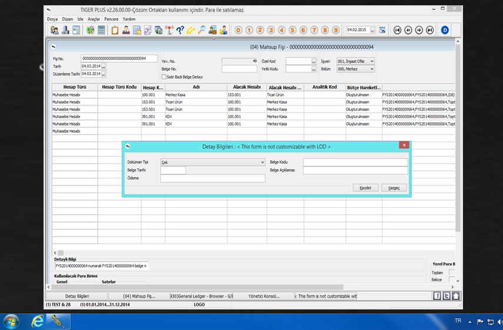Click orange shortcut number 7

coord(314,30)
